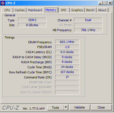Click the CPU-Z logo at bottom left
The height and width of the screenshot is (113, 114).
coord(11,108)
